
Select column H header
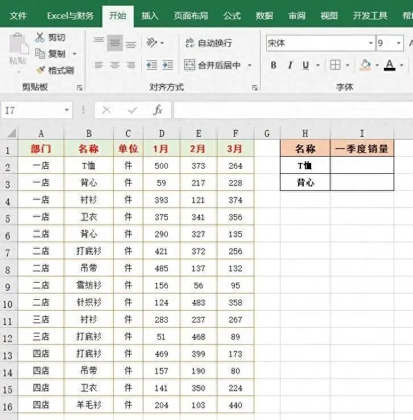pos(305,133)
